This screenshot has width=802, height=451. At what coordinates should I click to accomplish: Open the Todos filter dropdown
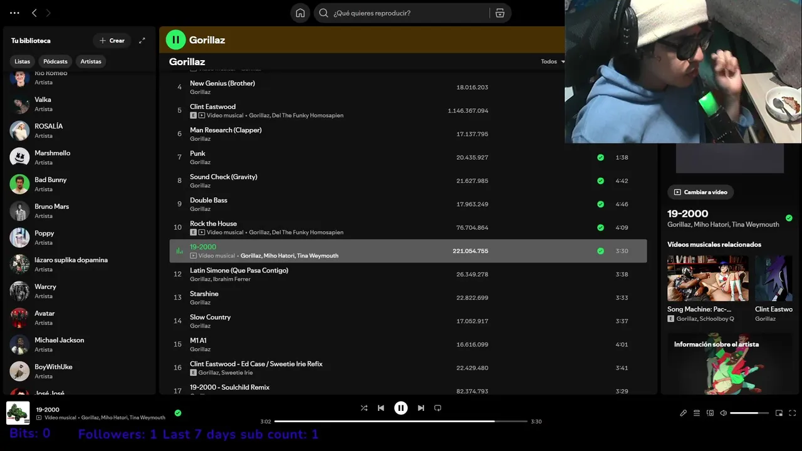tap(553, 61)
